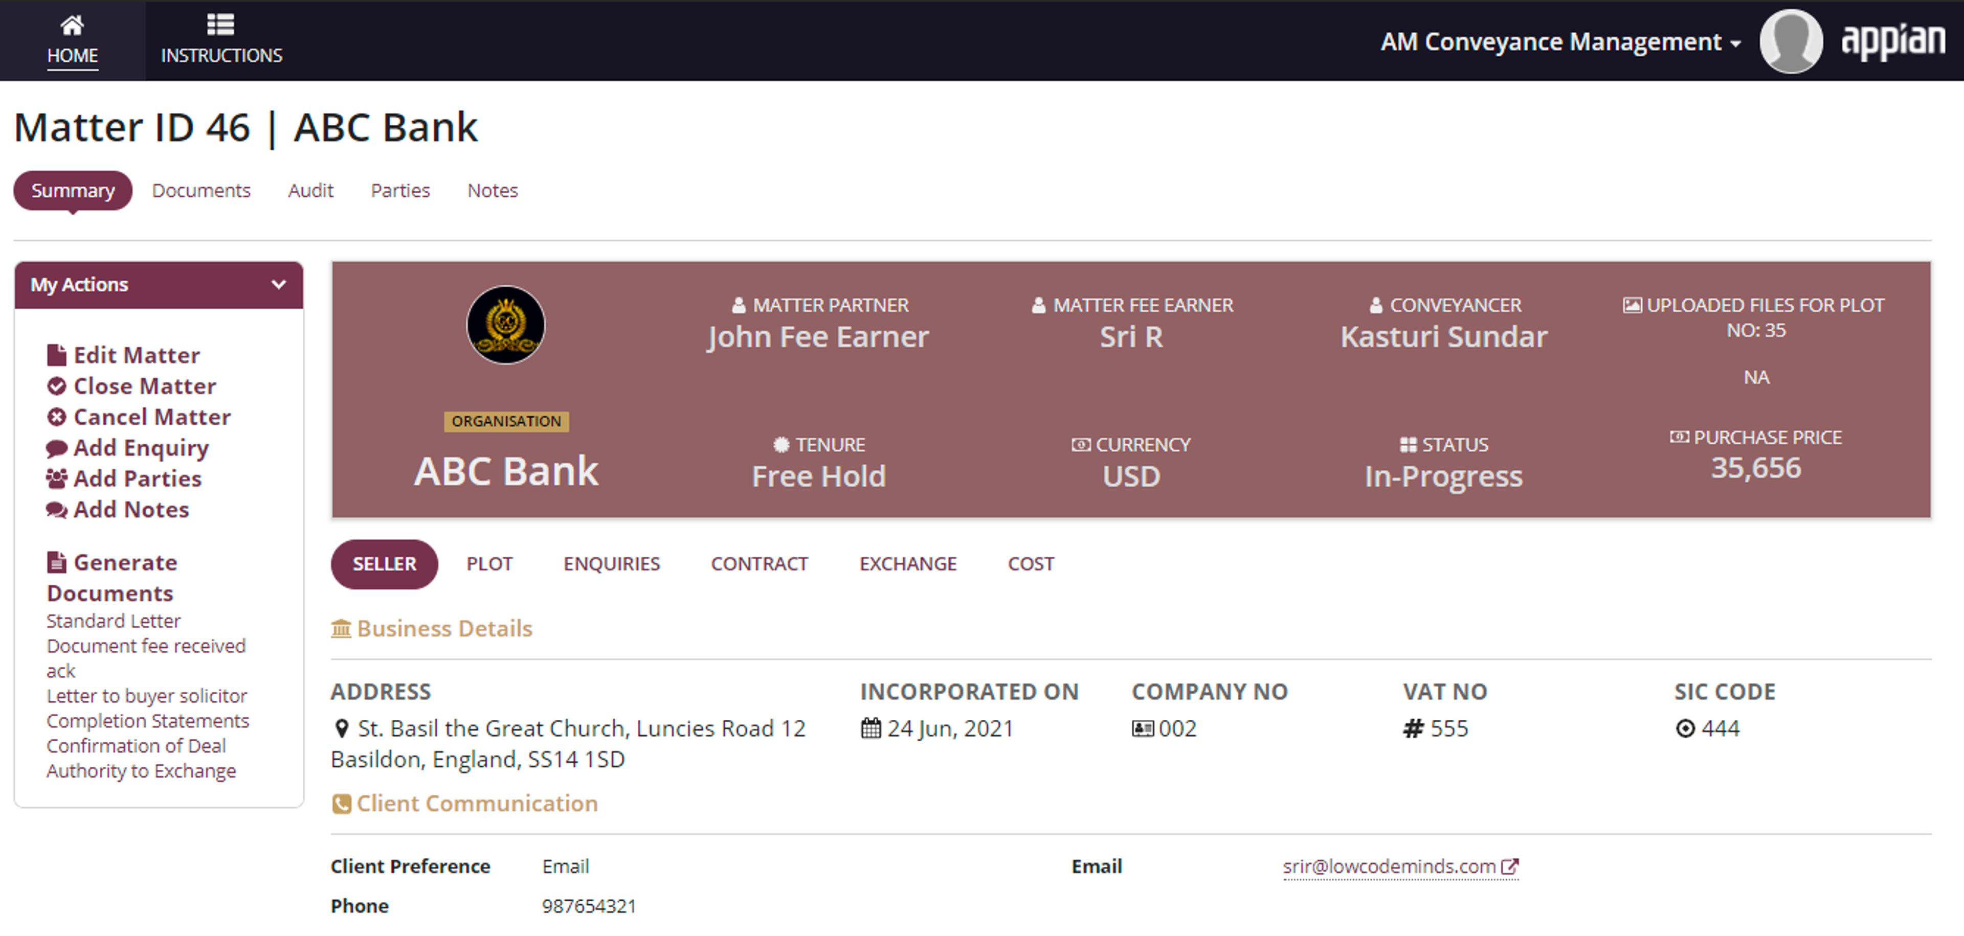
Task: Click the In-Progress status value
Action: tap(1443, 477)
